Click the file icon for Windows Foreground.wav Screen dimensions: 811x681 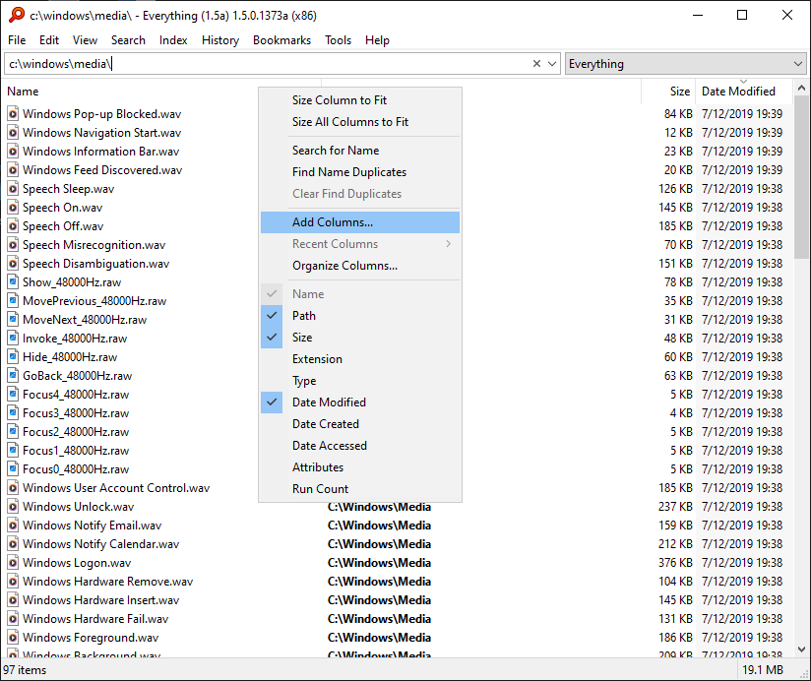pos(13,637)
